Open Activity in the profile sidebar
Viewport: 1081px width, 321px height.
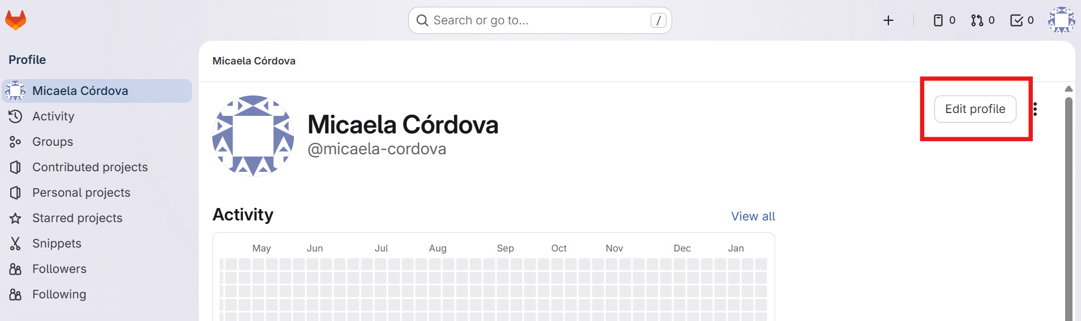point(53,116)
